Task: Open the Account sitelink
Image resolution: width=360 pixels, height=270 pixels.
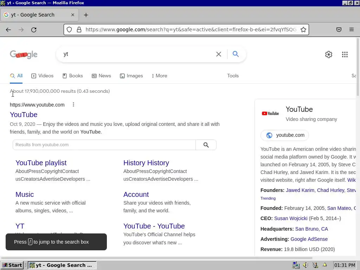Action: tap(136, 194)
